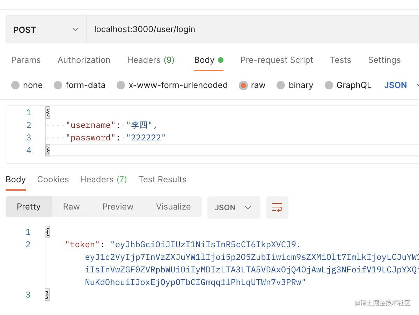
Task: Open the request Headers (9) tab
Action: coord(150,60)
